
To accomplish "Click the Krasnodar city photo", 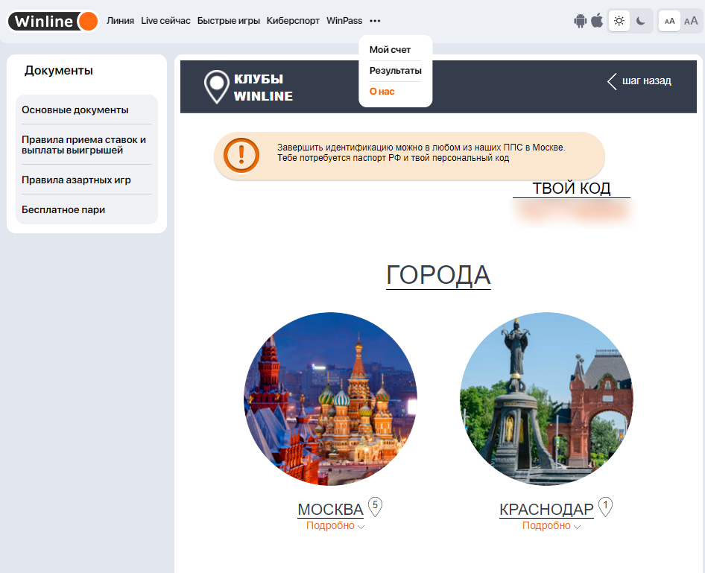I will (x=546, y=399).
